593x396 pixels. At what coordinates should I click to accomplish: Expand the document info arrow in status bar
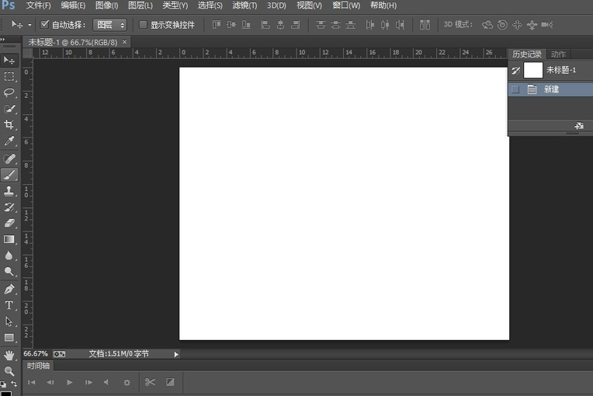176,354
